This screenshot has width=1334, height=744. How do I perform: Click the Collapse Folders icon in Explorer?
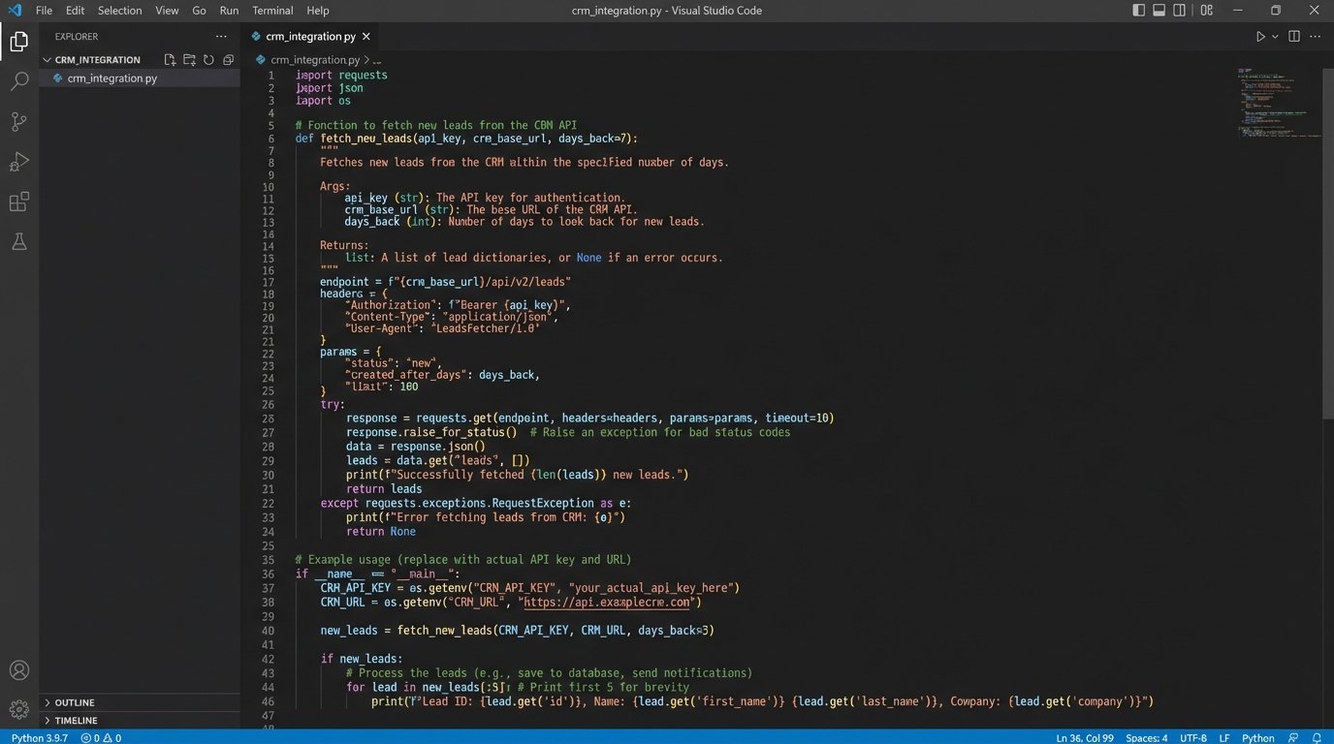pyautogui.click(x=228, y=60)
